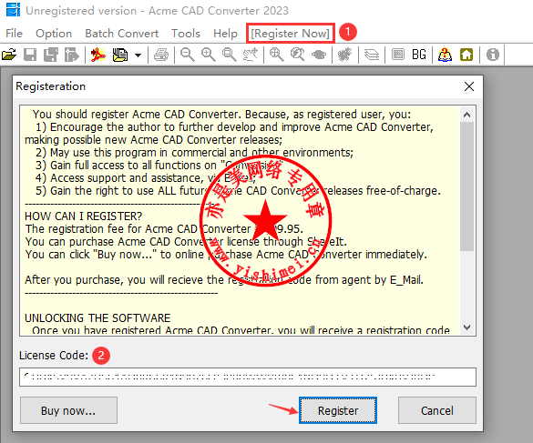Screen dimensions: 533x443
Task: Click the redraw/regenerate splat icon
Action: 344,55
